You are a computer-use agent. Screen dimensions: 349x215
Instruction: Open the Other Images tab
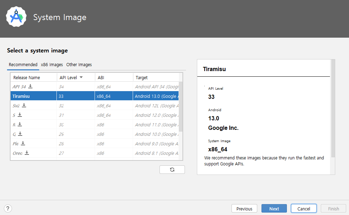[x=79, y=64]
